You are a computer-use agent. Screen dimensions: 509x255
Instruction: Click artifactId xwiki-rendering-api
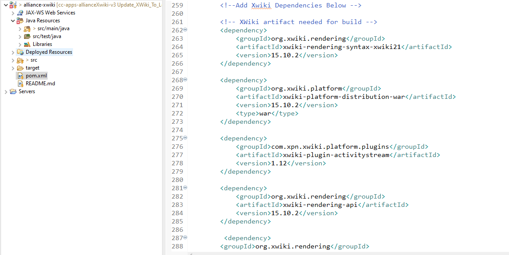[321, 205]
